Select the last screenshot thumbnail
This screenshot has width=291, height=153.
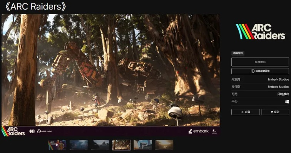coord(164,145)
